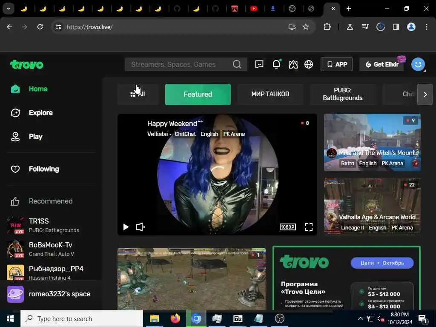
Task: Open the treasure map rewards icon
Action: point(293,65)
